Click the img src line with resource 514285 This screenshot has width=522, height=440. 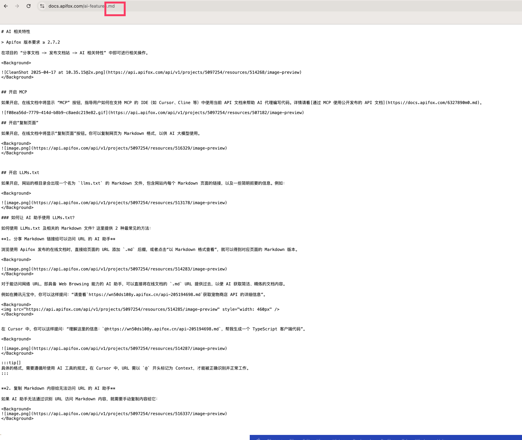click(x=140, y=309)
